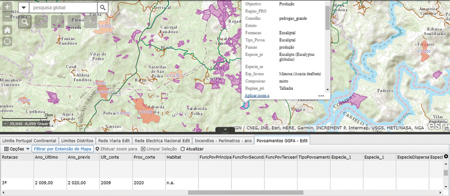Click the round column options icon at table right
The image size is (450, 196).
point(445,157)
